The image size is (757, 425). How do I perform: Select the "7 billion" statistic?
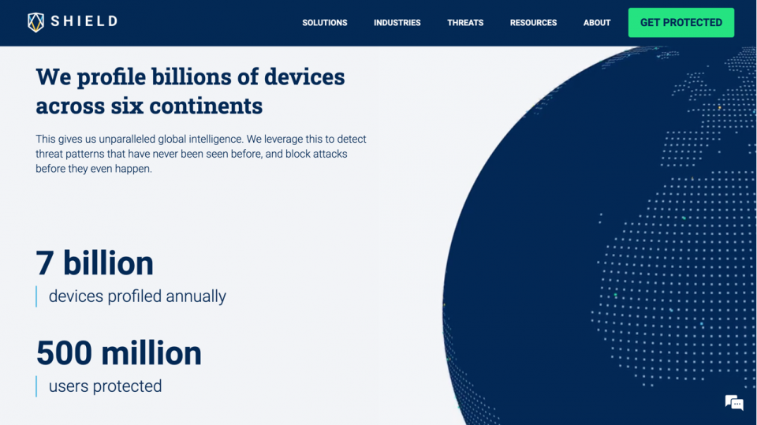pos(95,263)
